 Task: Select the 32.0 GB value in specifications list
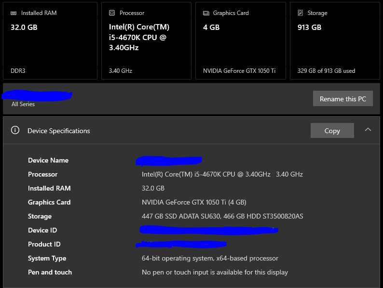point(153,188)
